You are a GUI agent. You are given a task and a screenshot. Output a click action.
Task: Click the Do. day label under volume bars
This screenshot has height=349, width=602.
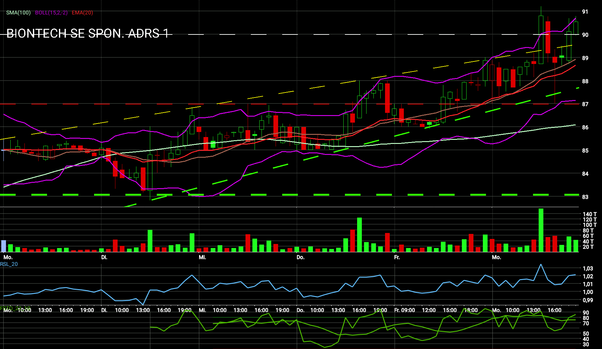point(300,257)
